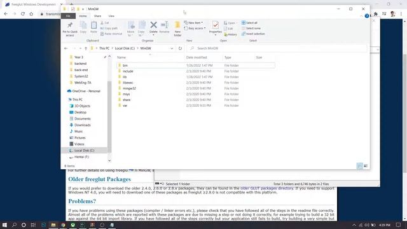The width and height of the screenshot is (407, 229).
Task: Click Paste shortcut in the ribbon
Action: click(111, 34)
